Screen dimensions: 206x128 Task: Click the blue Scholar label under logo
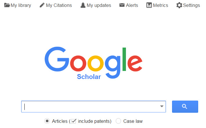89,77
